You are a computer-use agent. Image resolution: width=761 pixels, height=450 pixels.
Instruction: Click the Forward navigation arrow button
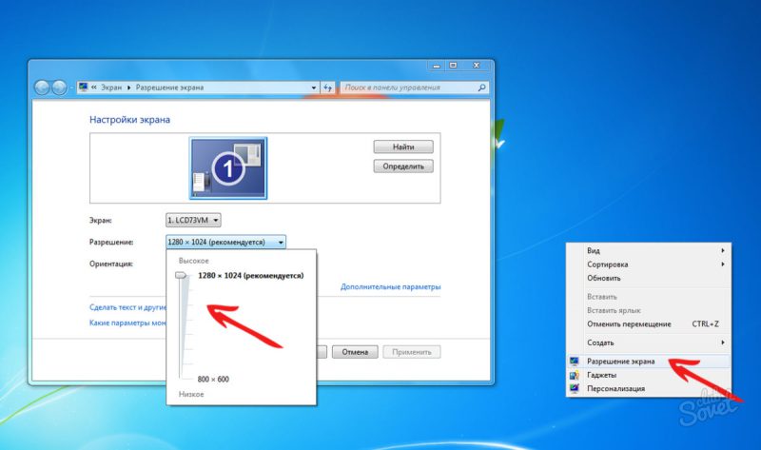(59, 88)
